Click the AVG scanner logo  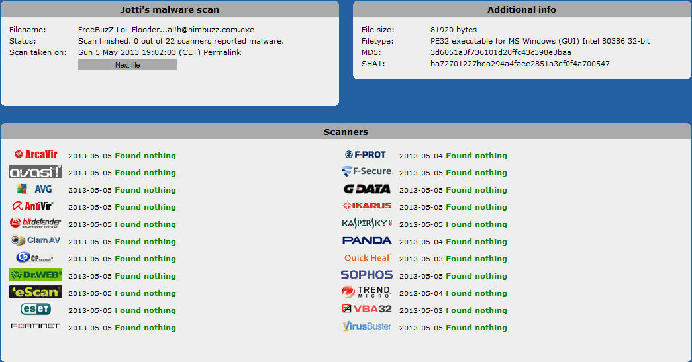click(34, 189)
